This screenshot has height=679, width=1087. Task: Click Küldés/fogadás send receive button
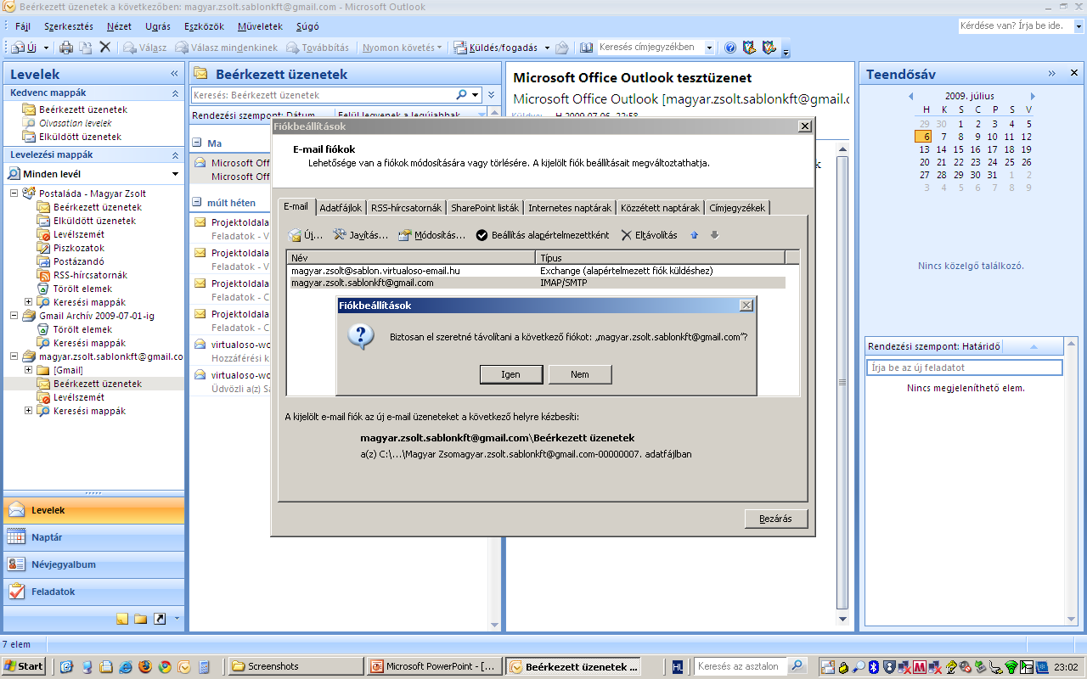[x=497, y=48]
